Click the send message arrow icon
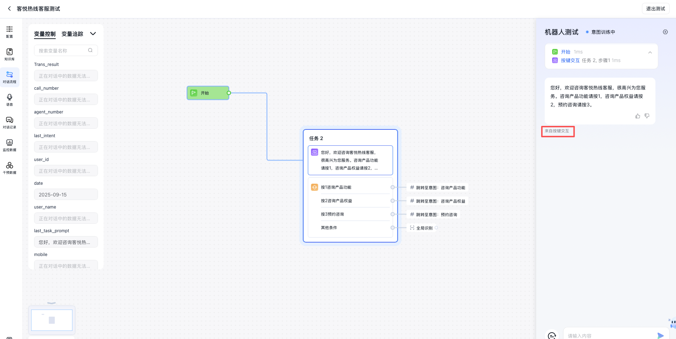Screen dimensions: 676x339 tap(660, 335)
